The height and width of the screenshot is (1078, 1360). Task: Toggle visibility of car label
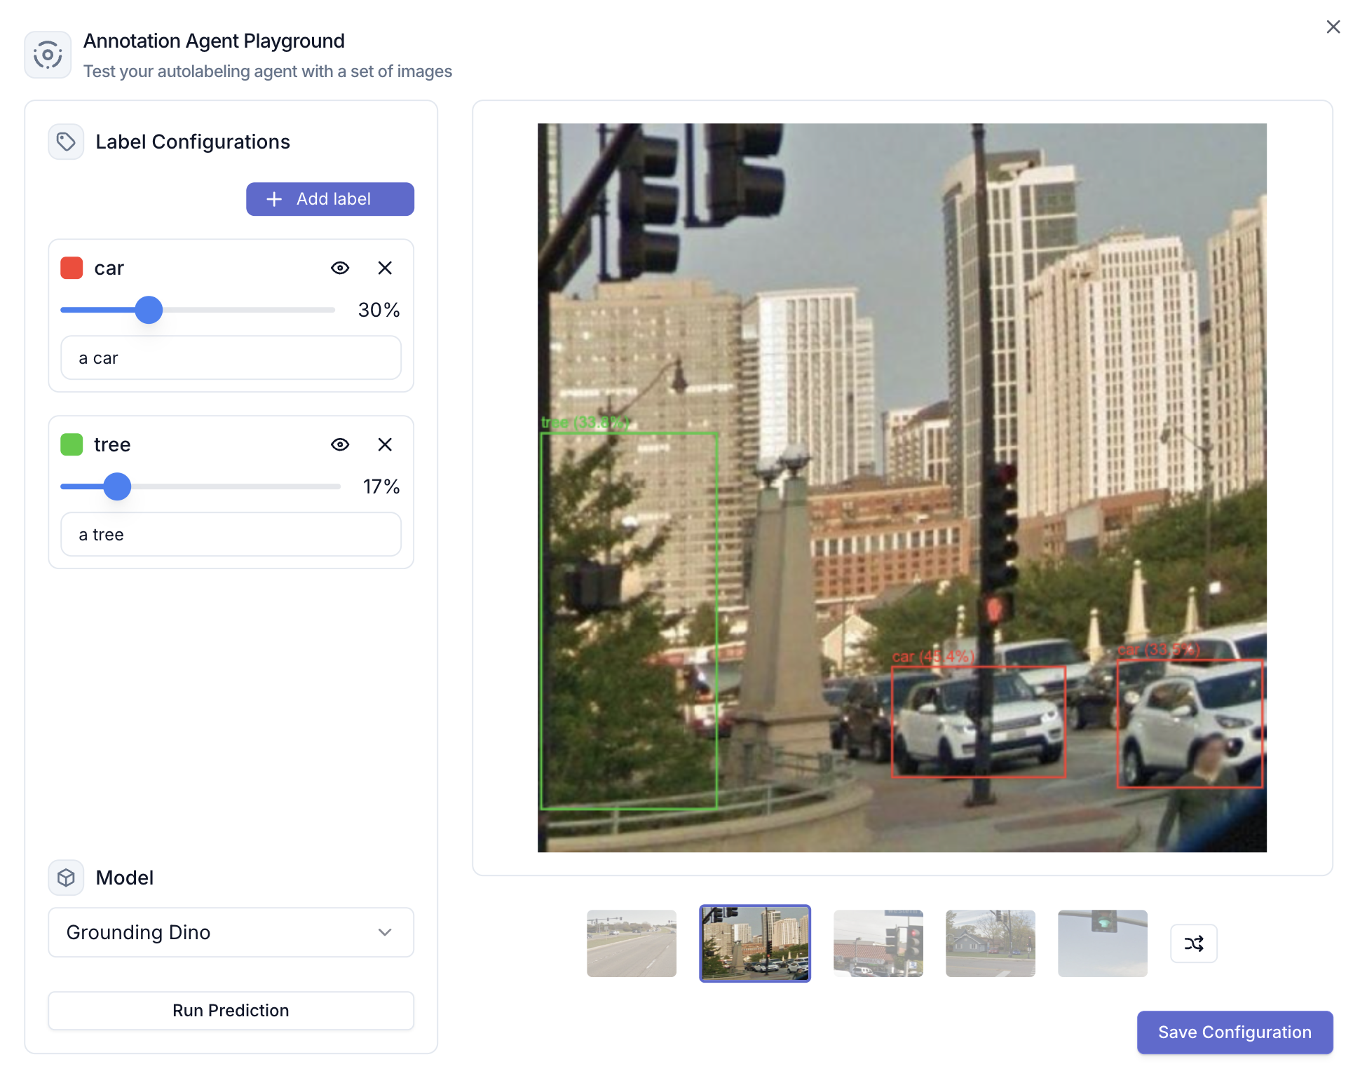click(340, 268)
